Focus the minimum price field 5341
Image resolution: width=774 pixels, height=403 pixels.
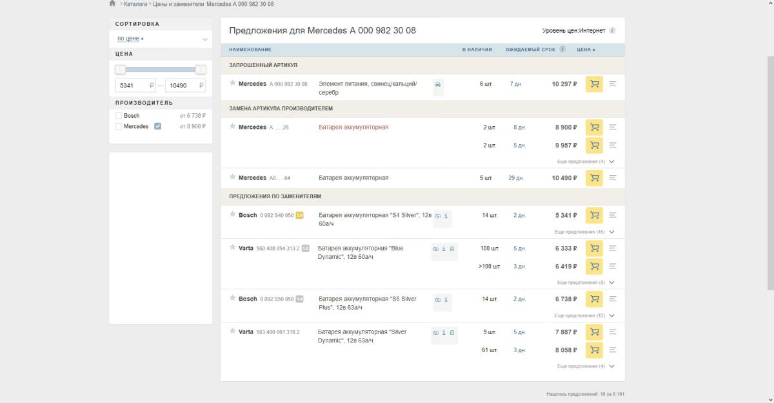[x=135, y=85]
